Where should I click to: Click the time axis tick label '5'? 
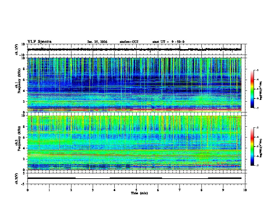136,190
